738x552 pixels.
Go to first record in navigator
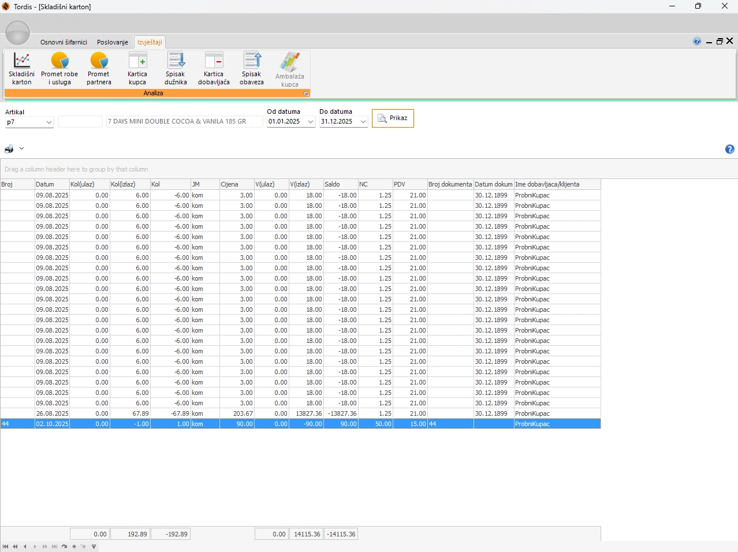click(5, 546)
